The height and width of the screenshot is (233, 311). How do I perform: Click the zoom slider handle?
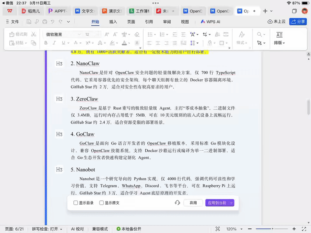point(273,229)
